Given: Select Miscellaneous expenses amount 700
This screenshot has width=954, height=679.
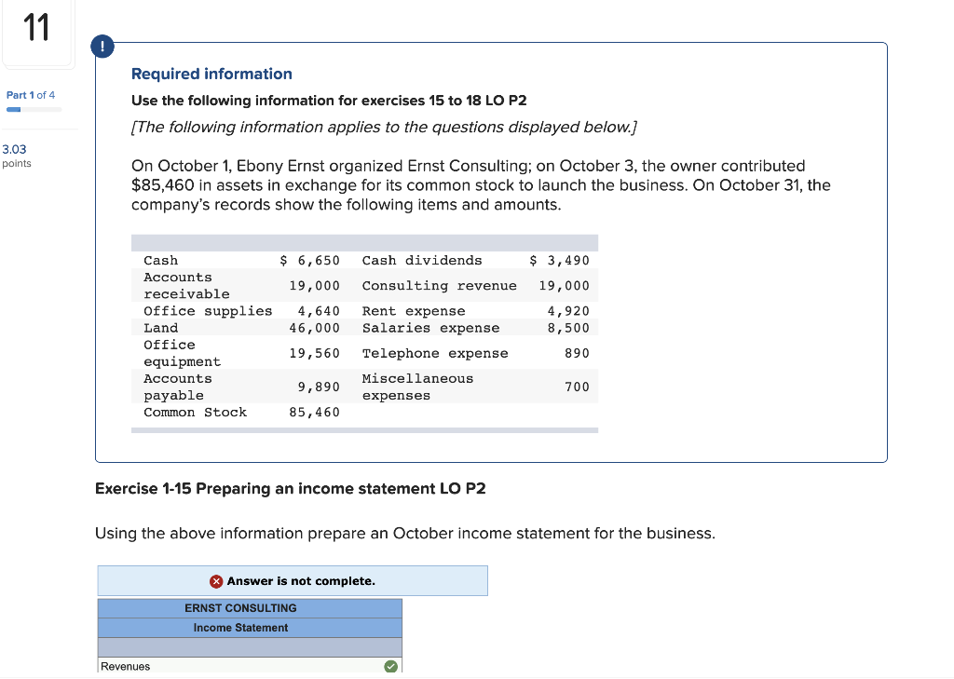Looking at the screenshot, I should click(577, 387).
